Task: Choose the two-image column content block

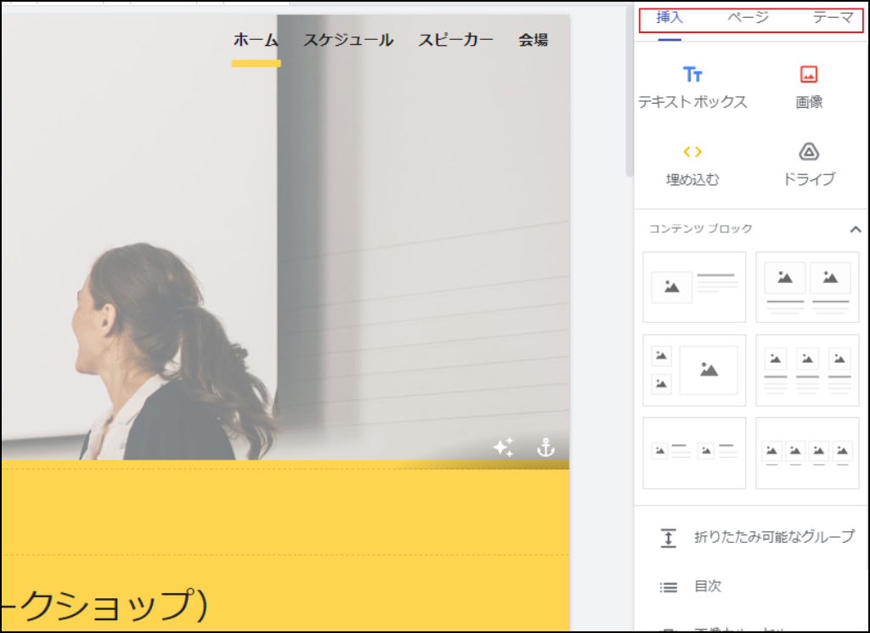Action: pyautogui.click(x=807, y=287)
